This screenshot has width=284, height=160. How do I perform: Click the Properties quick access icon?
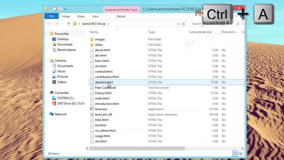pyautogui.click(x=55, y=9)
